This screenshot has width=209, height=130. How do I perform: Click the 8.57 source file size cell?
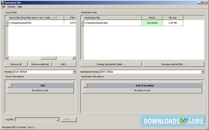(70, 23)
